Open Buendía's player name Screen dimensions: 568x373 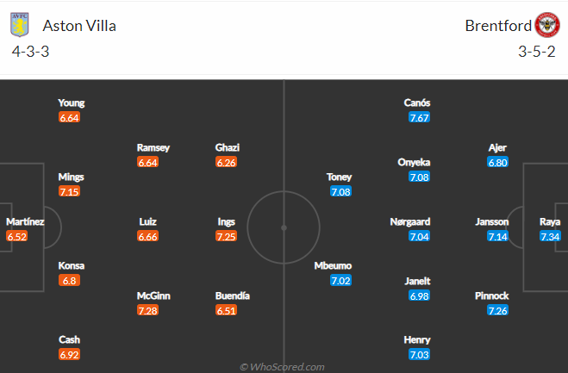(233, 295)
